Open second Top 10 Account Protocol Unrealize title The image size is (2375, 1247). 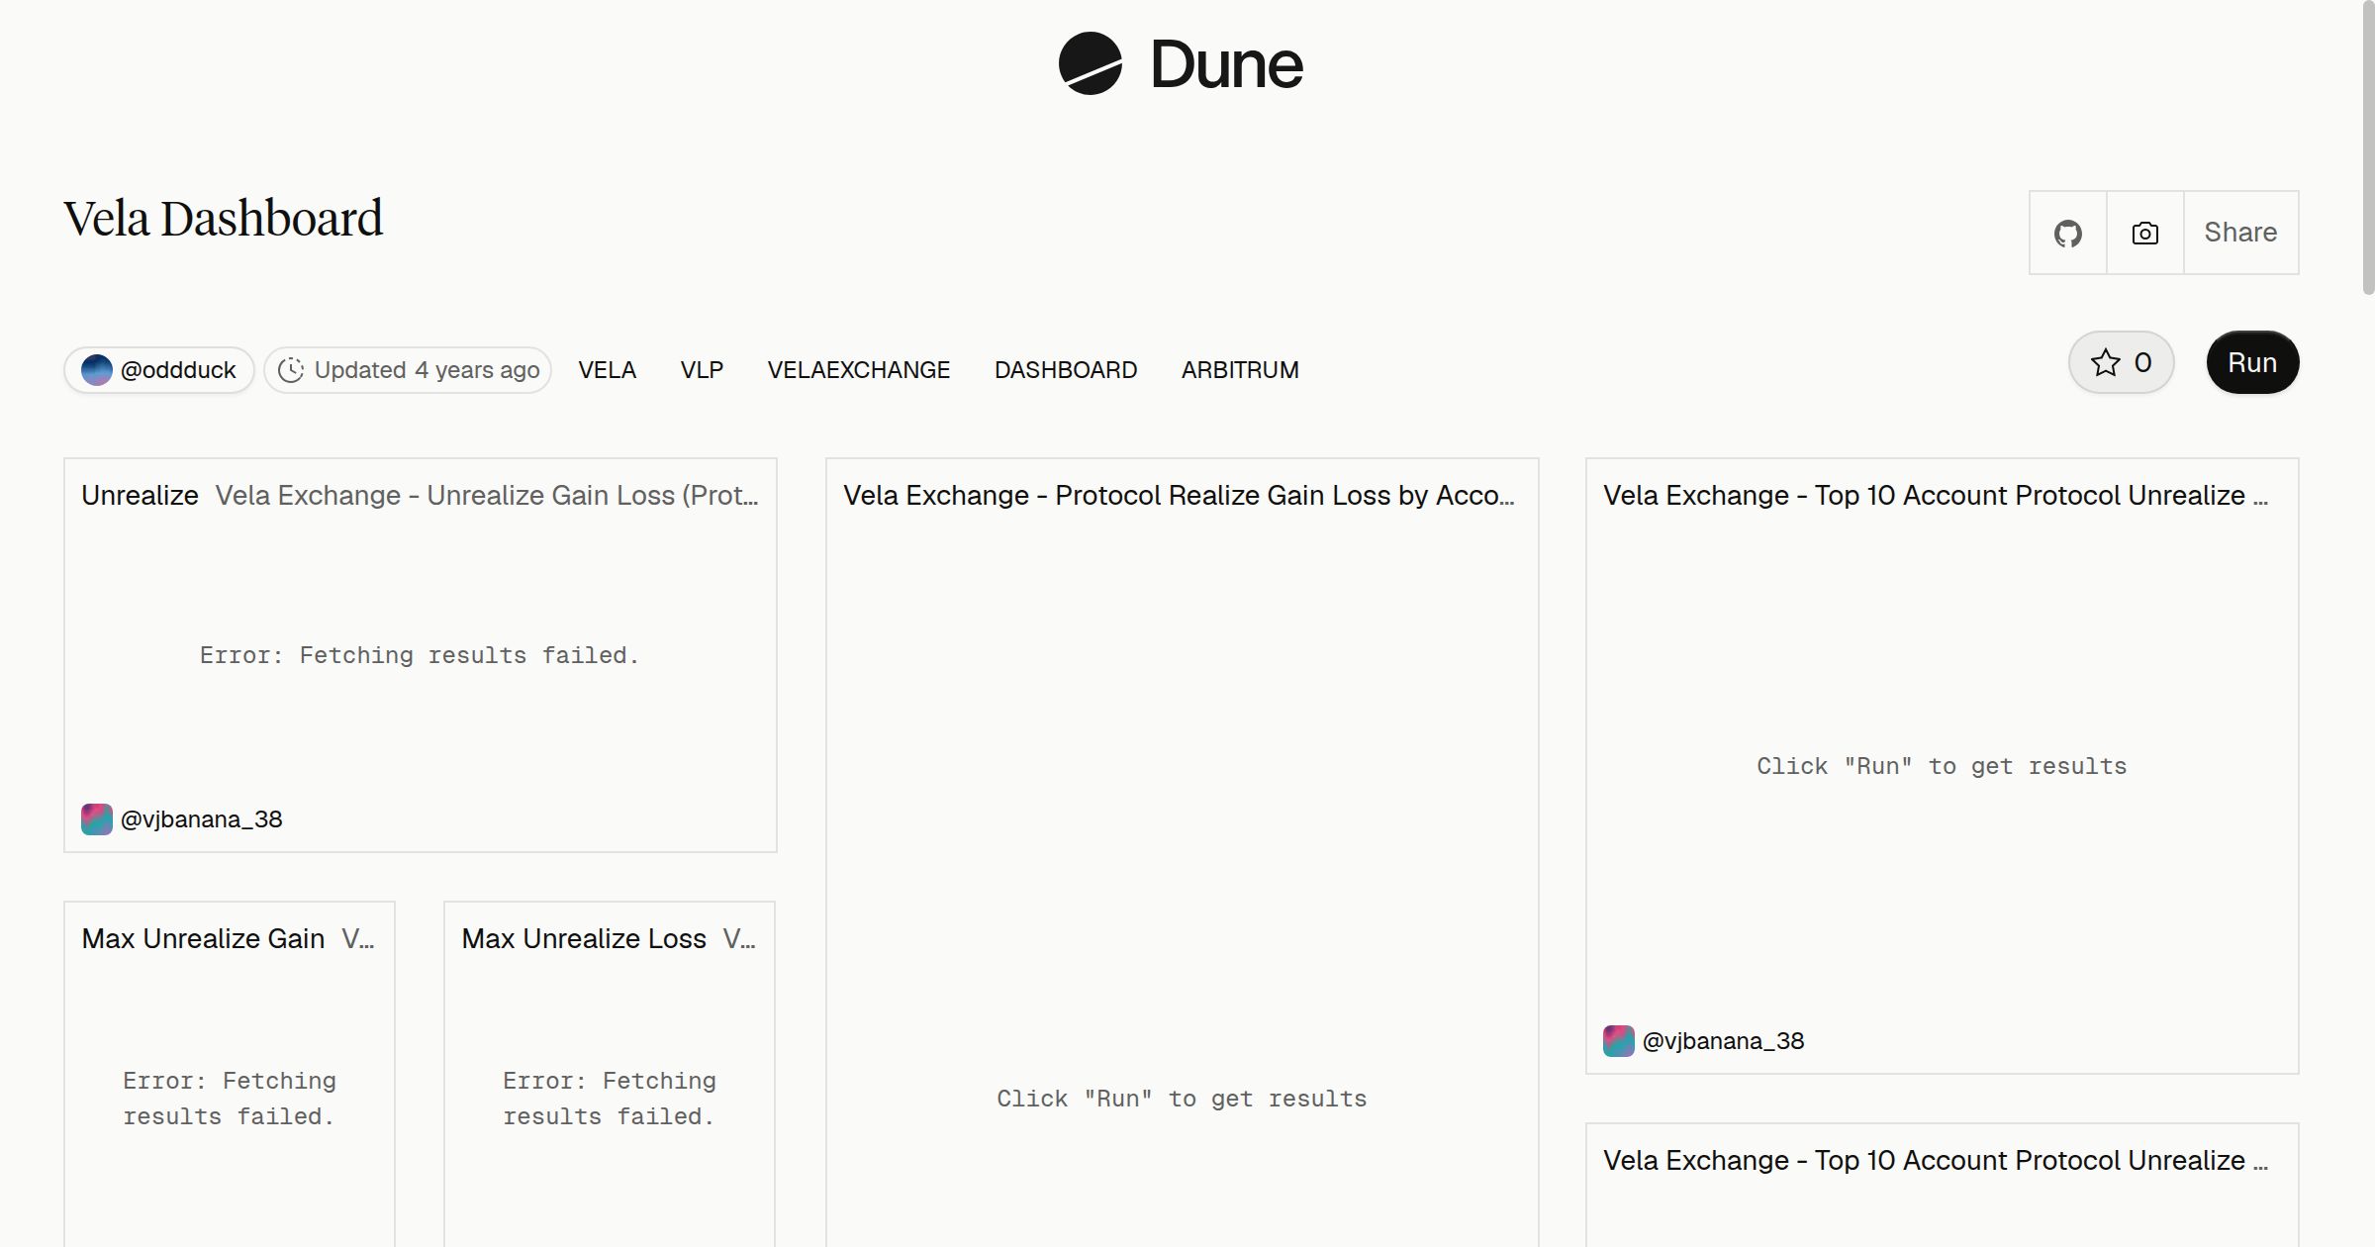click(1936, 1160)
